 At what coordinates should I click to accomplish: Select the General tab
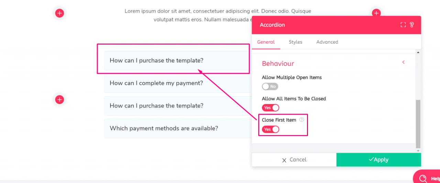coord(266,42)
